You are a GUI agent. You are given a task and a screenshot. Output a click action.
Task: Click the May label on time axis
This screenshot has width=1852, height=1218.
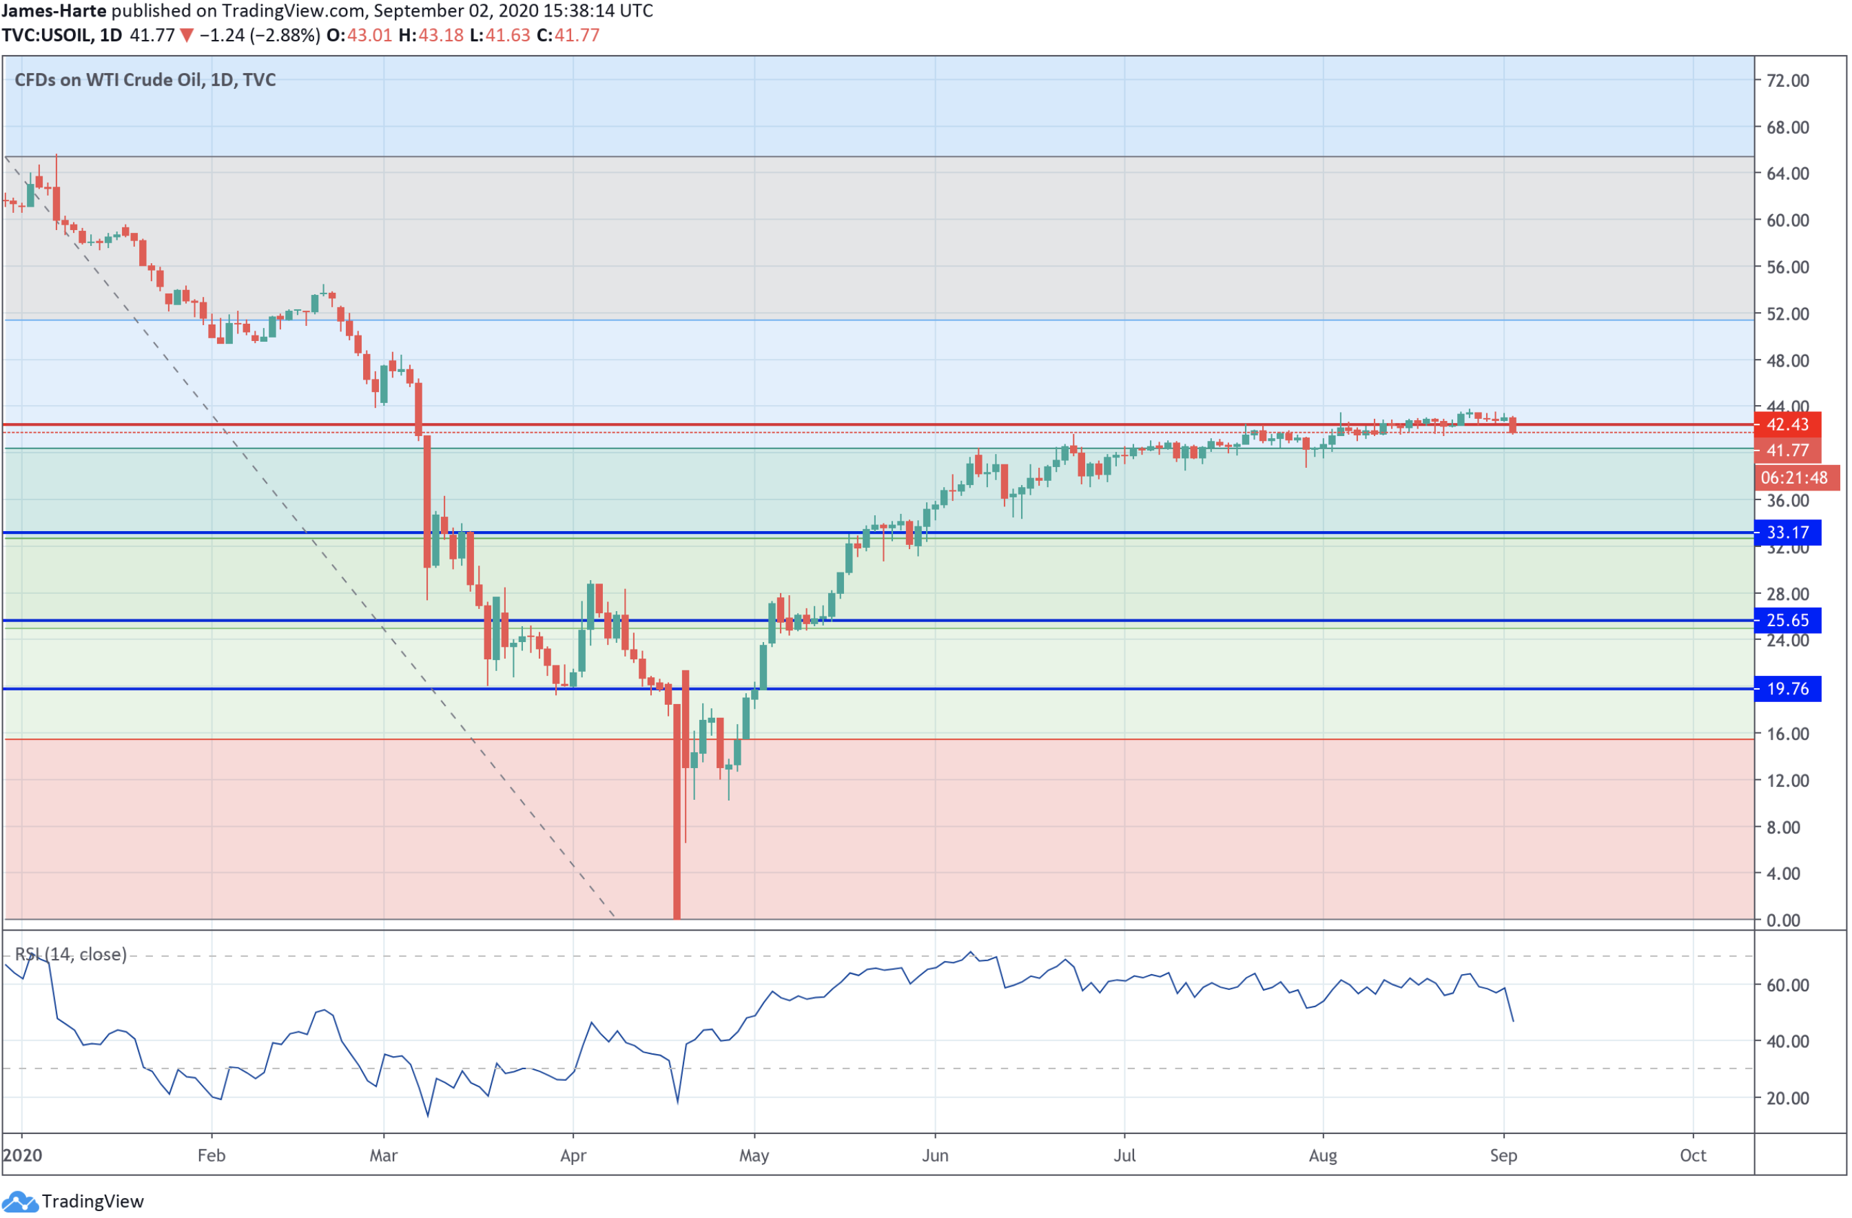tap(754, 1157)
